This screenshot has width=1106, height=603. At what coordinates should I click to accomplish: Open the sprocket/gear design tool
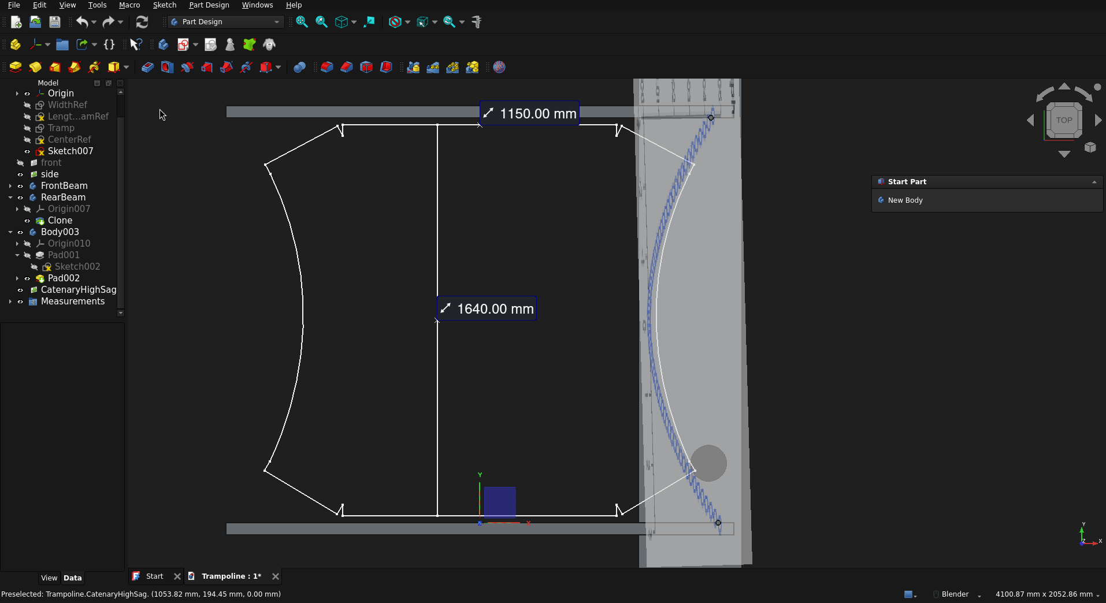[x=499, y=68]
